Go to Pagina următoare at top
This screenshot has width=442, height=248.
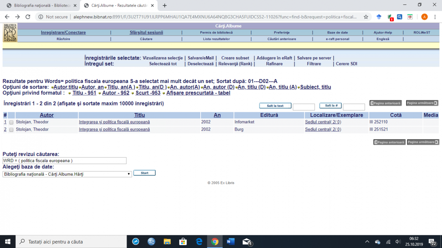422,103
